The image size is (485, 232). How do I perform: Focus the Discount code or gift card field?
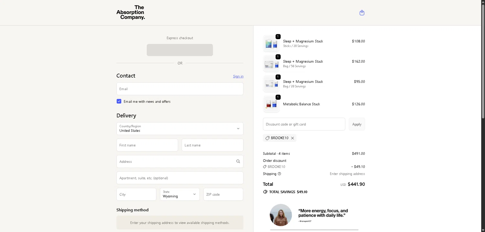304,124
